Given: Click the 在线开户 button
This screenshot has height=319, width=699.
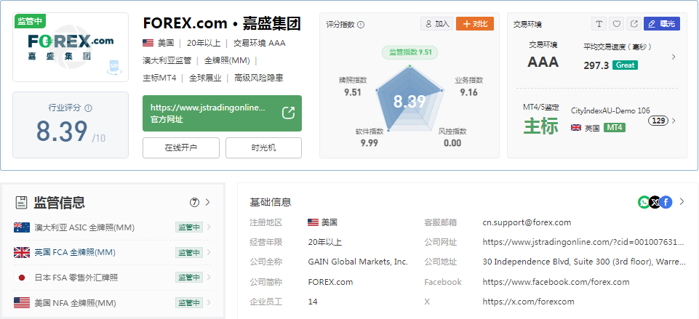Looking at the screenshot, I should pyautogui.click(x=181, y=148).
